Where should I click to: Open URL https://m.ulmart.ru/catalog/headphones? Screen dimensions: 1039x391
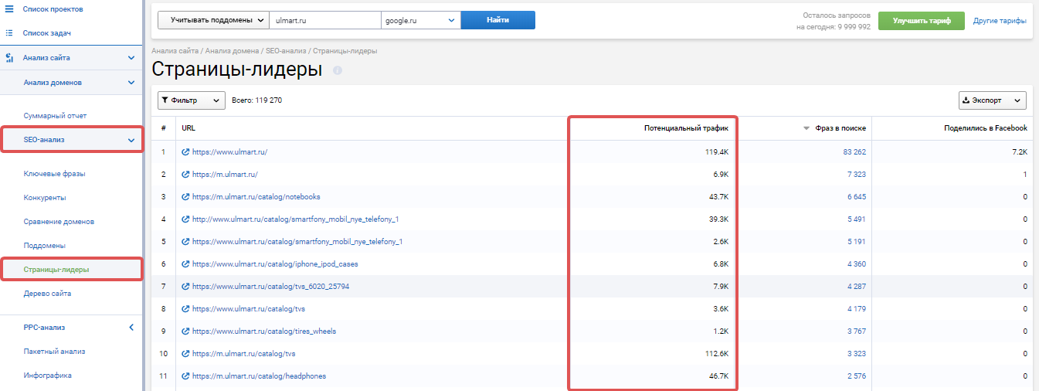tap(259, 376)
